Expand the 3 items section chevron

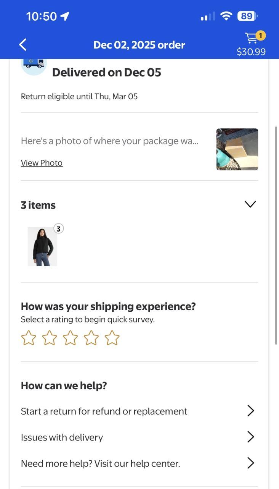tap(250, 204)
